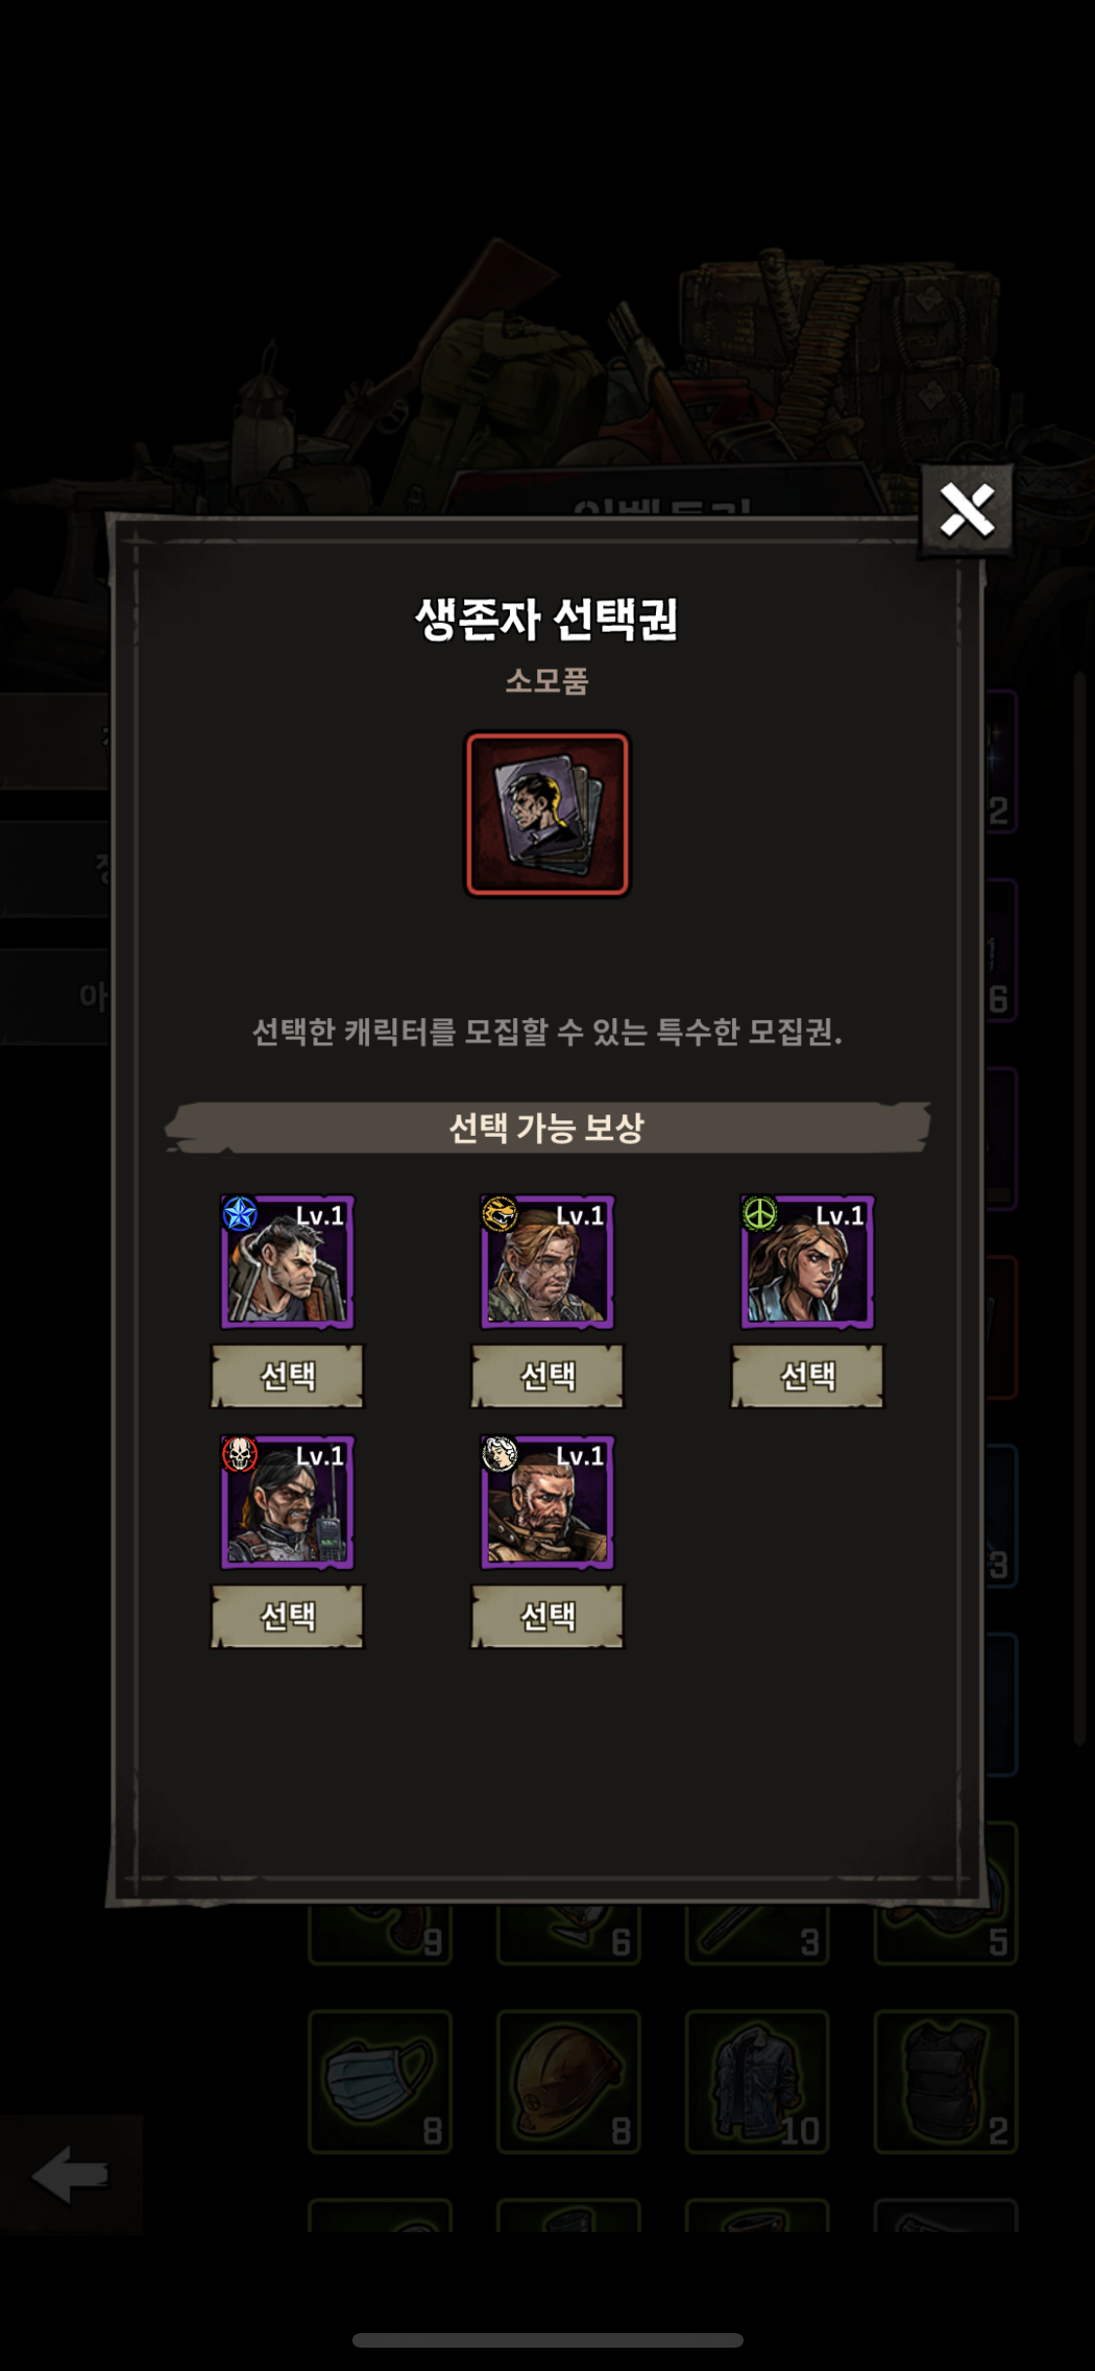Select the peace symbol female survivor portrait

(x=807, y=1261)
